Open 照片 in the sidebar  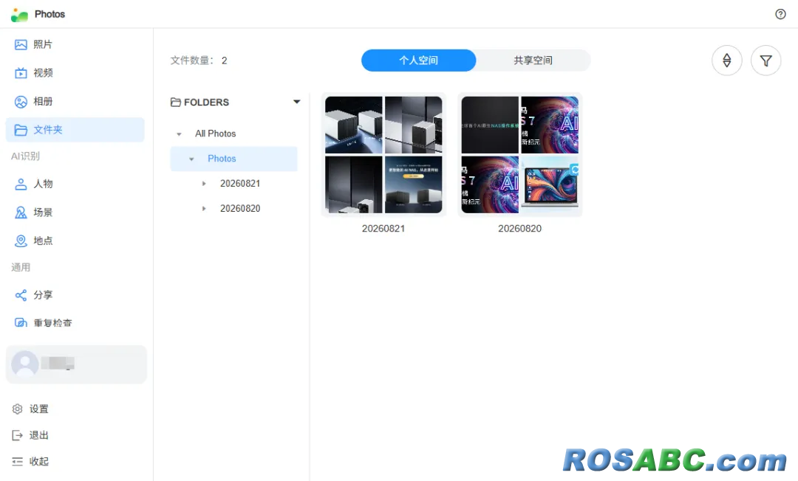(x=75, y=45)
